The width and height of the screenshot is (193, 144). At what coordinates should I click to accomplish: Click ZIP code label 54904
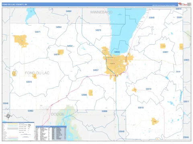click(x=68, y=11)
